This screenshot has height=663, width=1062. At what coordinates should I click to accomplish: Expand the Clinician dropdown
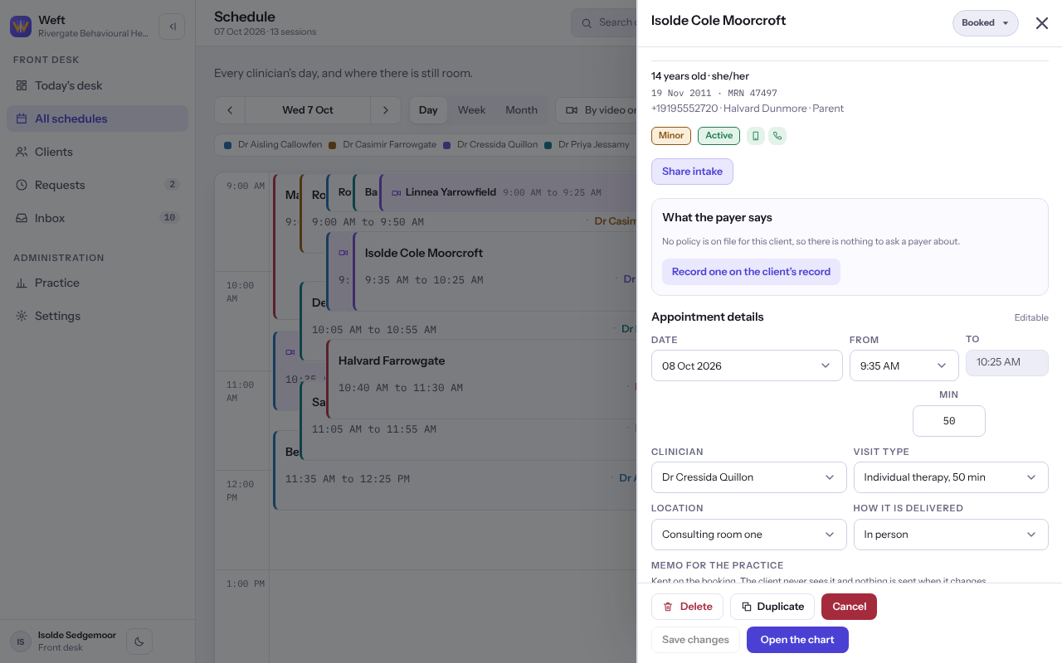click(748, 477)
